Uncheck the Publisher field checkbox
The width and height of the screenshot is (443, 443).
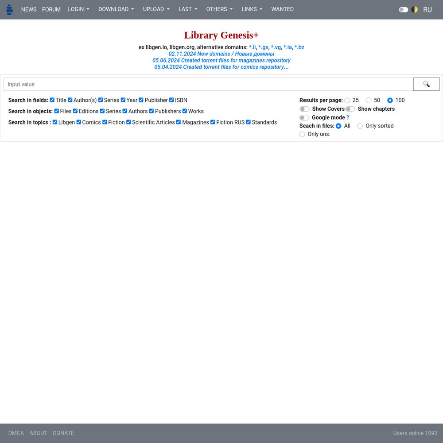tap(141, 100)
